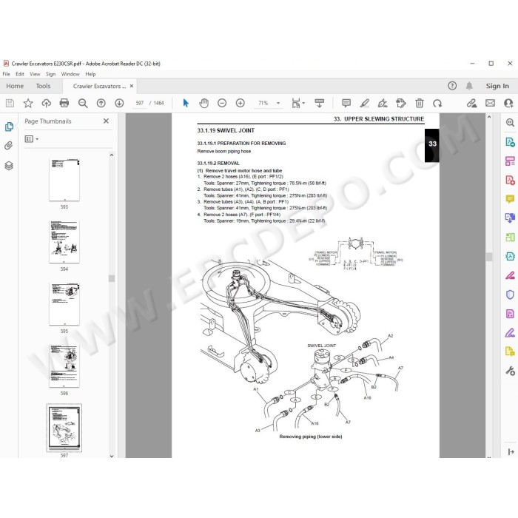Go to the next page arrow
The width and height of the screenshot is (518, 518).
pos(119,104)
